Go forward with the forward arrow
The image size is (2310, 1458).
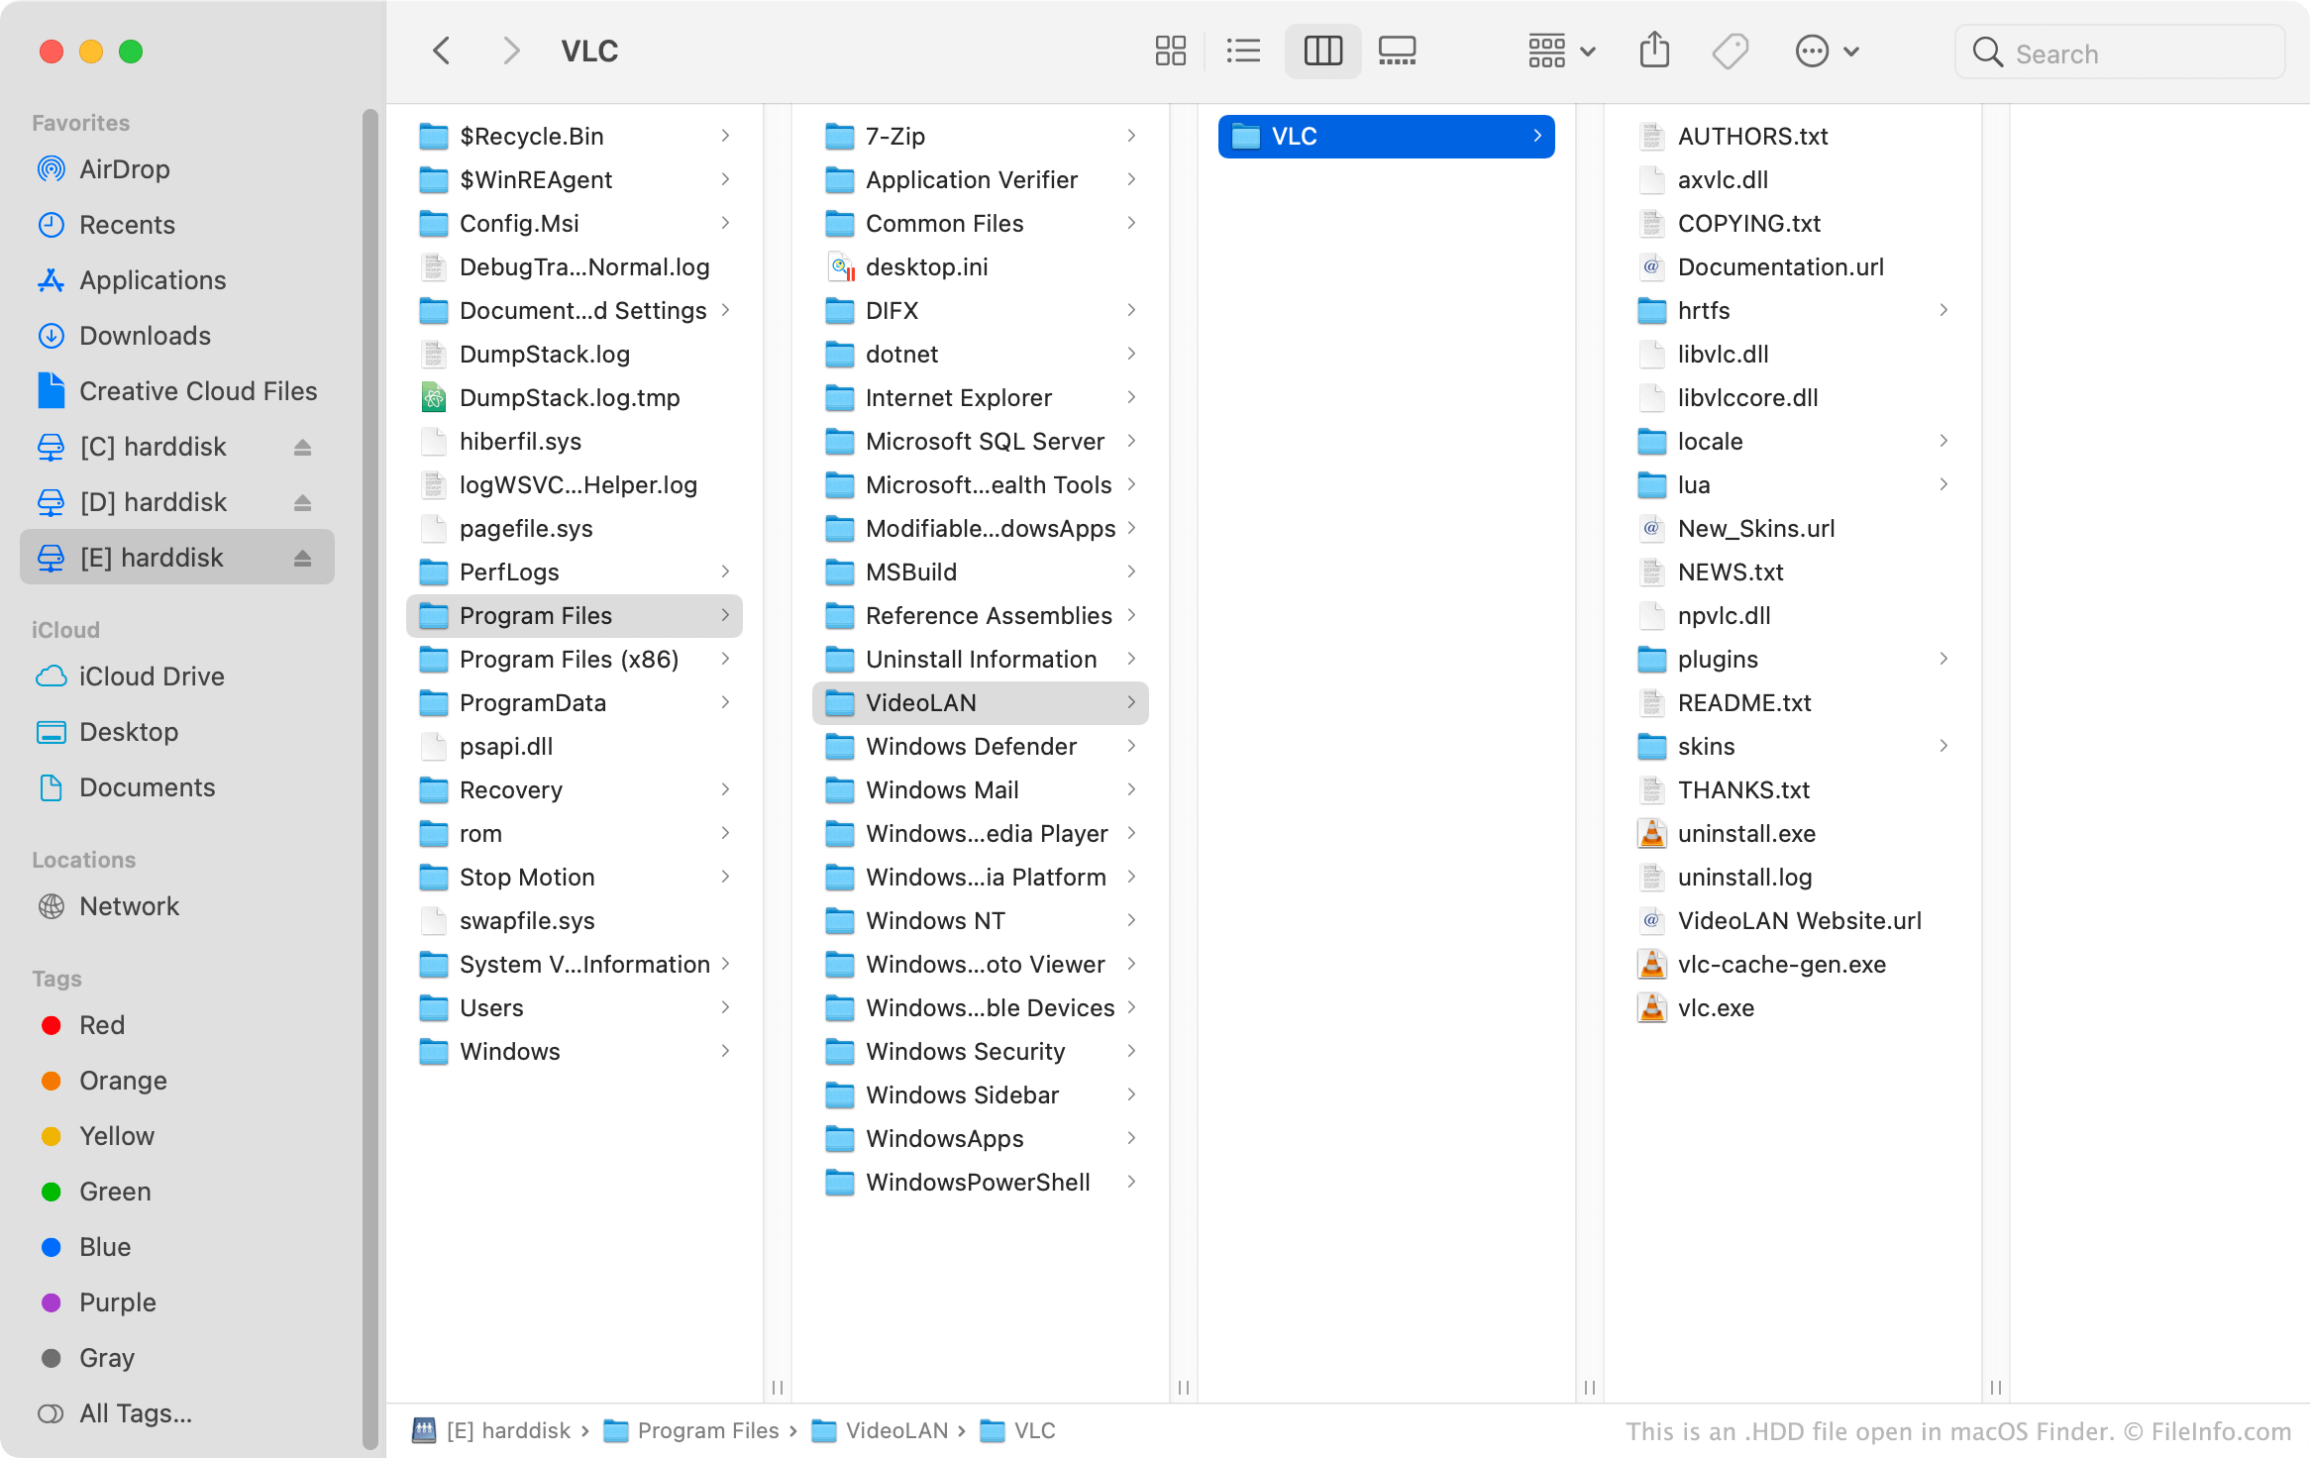(x=511, y=51)
